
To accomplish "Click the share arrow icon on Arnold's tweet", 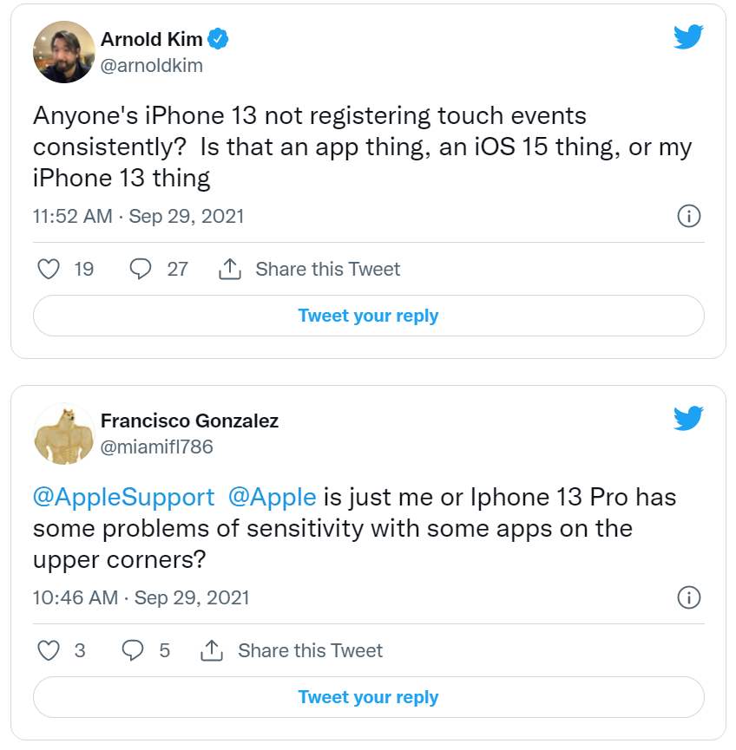I will (x=229, y=269).
